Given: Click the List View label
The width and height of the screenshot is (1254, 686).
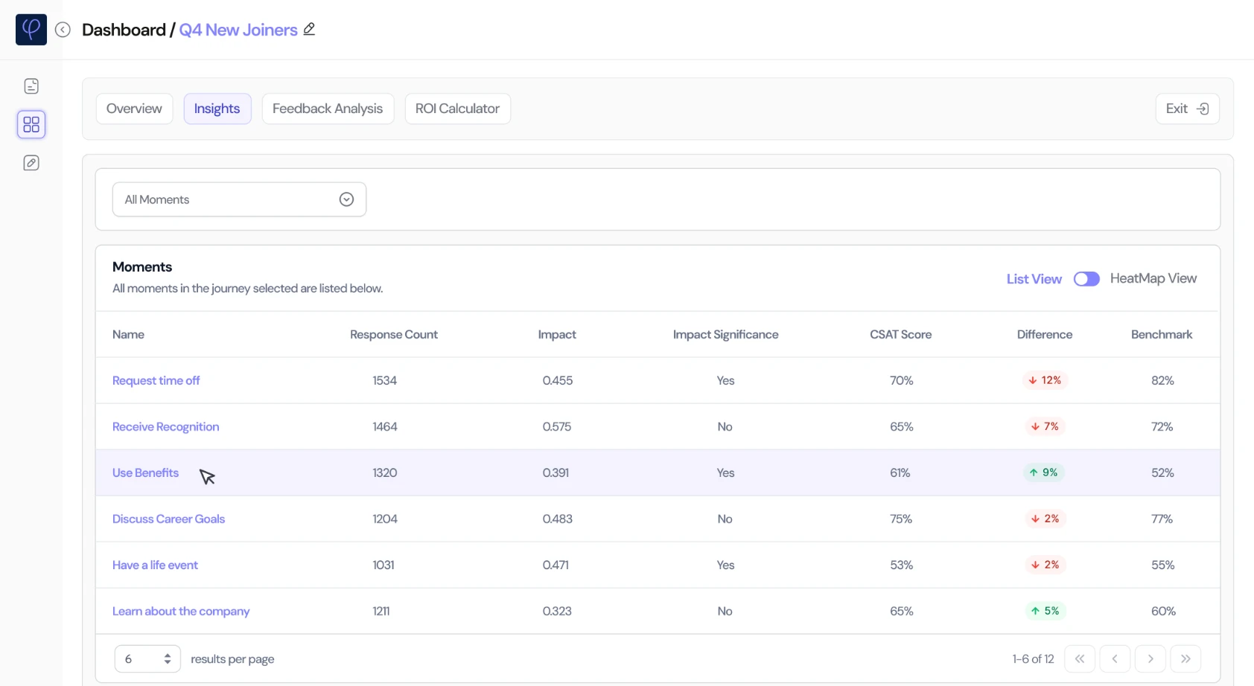Looking at the screenshot, I should (x=1034, y=279).
